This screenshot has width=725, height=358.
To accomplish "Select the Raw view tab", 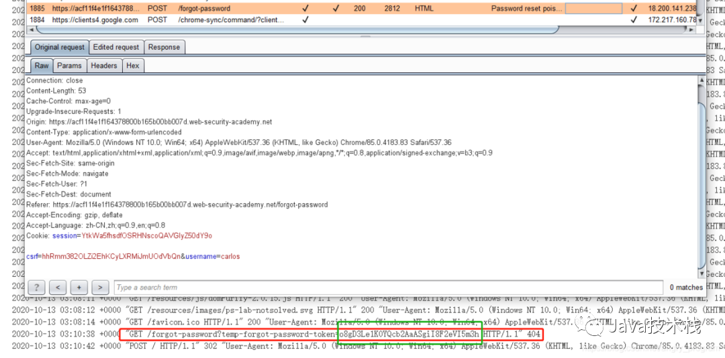I will coord(42,66).
